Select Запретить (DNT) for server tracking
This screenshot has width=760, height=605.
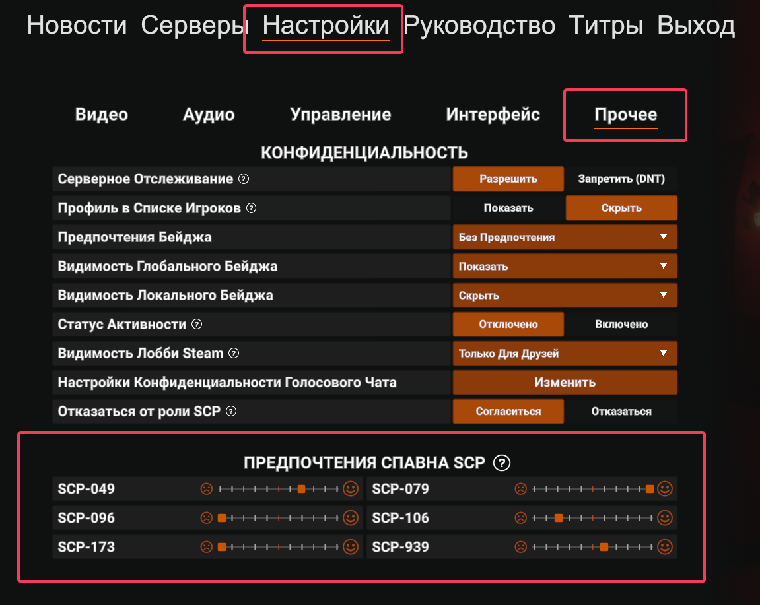point(621,179)
